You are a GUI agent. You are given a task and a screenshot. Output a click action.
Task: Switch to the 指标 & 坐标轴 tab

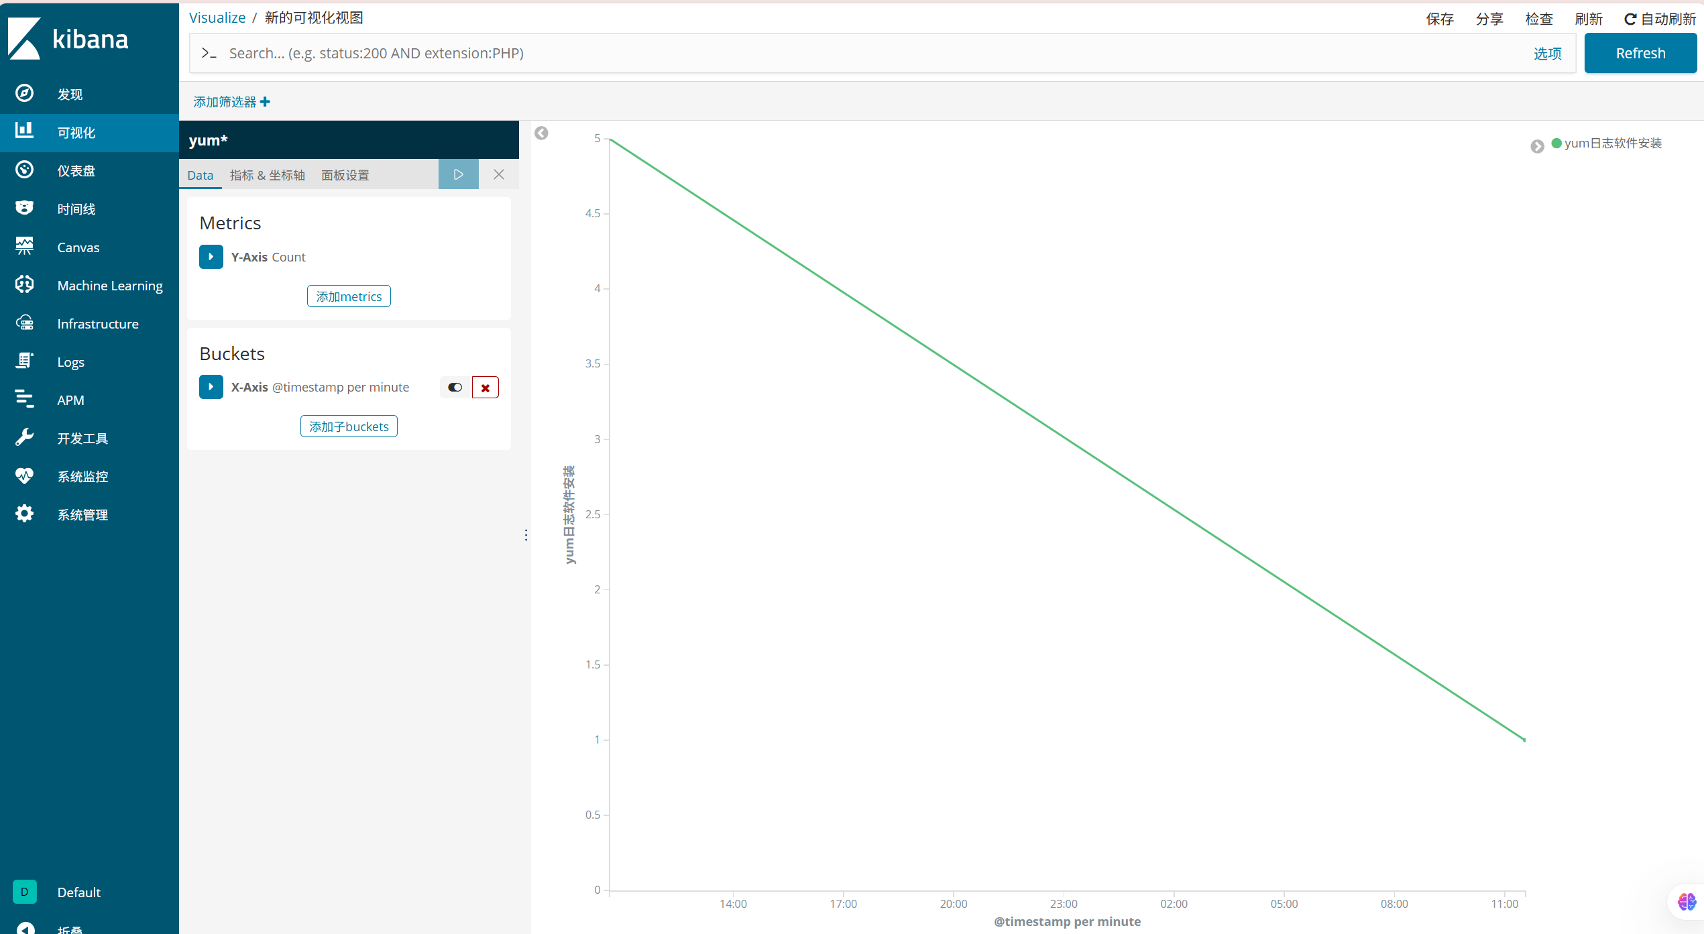click(267, 175)
